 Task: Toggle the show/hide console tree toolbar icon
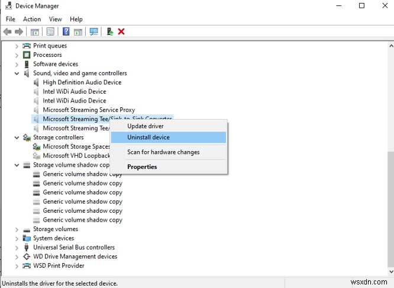pyautogui.click(x=35, y=32)
